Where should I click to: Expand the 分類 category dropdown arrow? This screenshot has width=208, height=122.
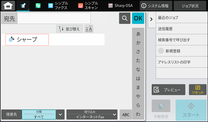pyautogui.click(x=61, y=114)
